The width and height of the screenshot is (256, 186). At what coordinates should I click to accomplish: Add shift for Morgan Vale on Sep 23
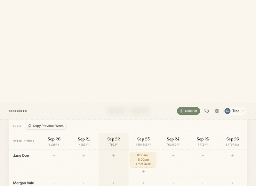(x=143, y=183)
